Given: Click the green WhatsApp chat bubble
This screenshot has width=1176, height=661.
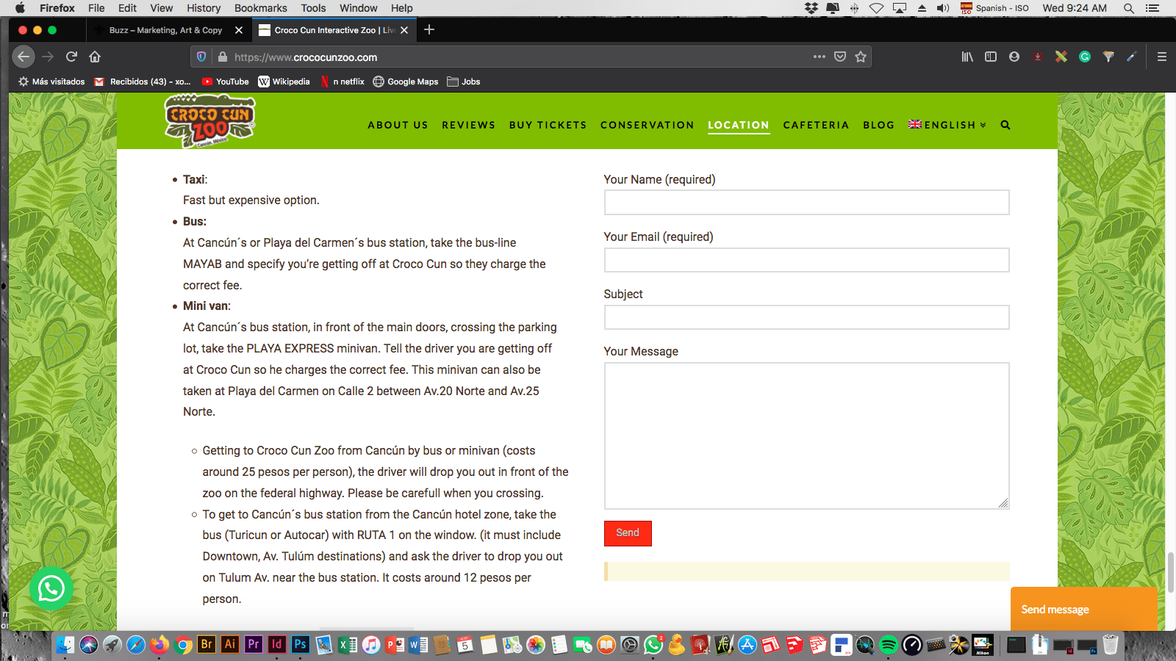Looking at the screenshot, I should pyautogui.click(x=51, y=588).
